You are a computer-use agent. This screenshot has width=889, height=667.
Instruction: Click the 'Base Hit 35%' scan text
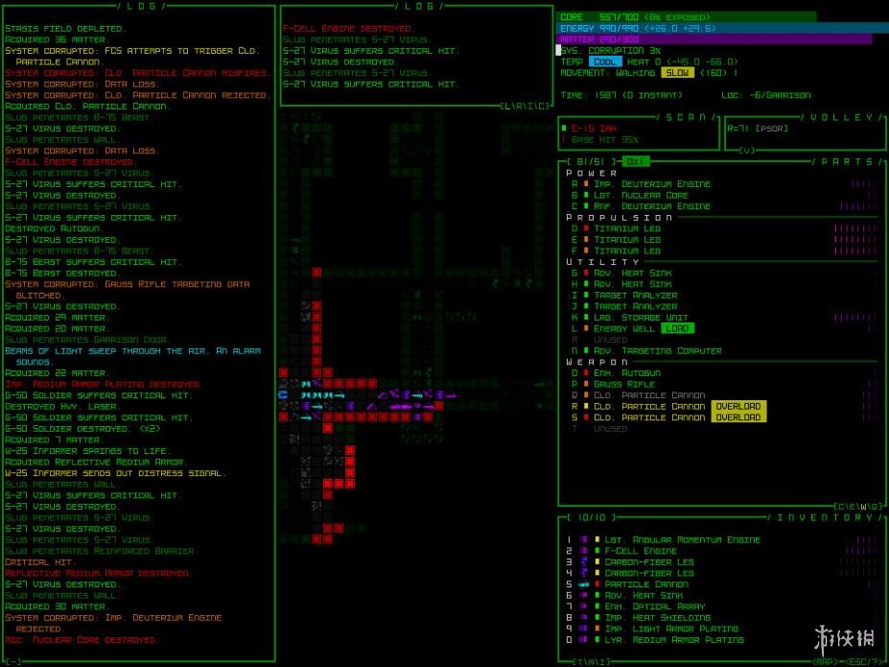(x=605, y=139)
